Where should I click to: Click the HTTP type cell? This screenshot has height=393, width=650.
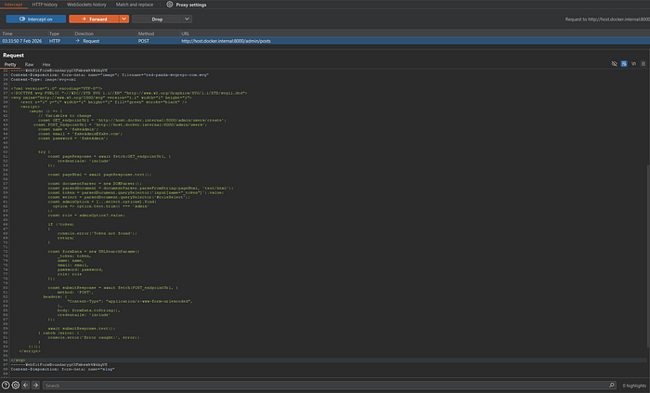point(55,41)
